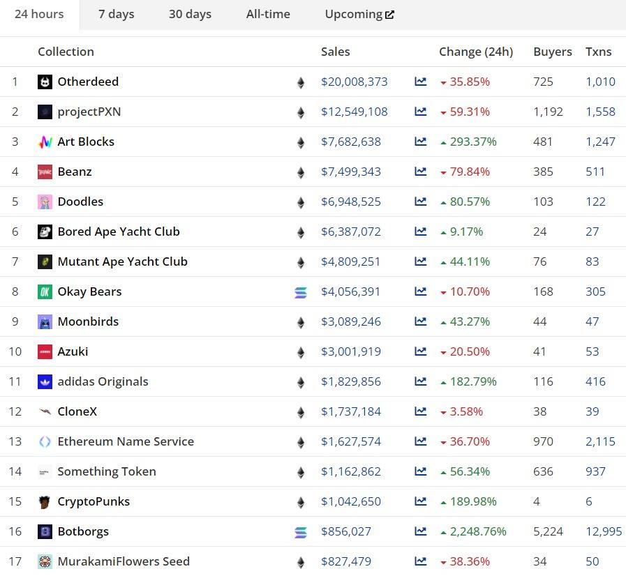This screenshot has width=626, height=576.
Task: Open the sales chart icon for Azuki
Action: [420, 351]
